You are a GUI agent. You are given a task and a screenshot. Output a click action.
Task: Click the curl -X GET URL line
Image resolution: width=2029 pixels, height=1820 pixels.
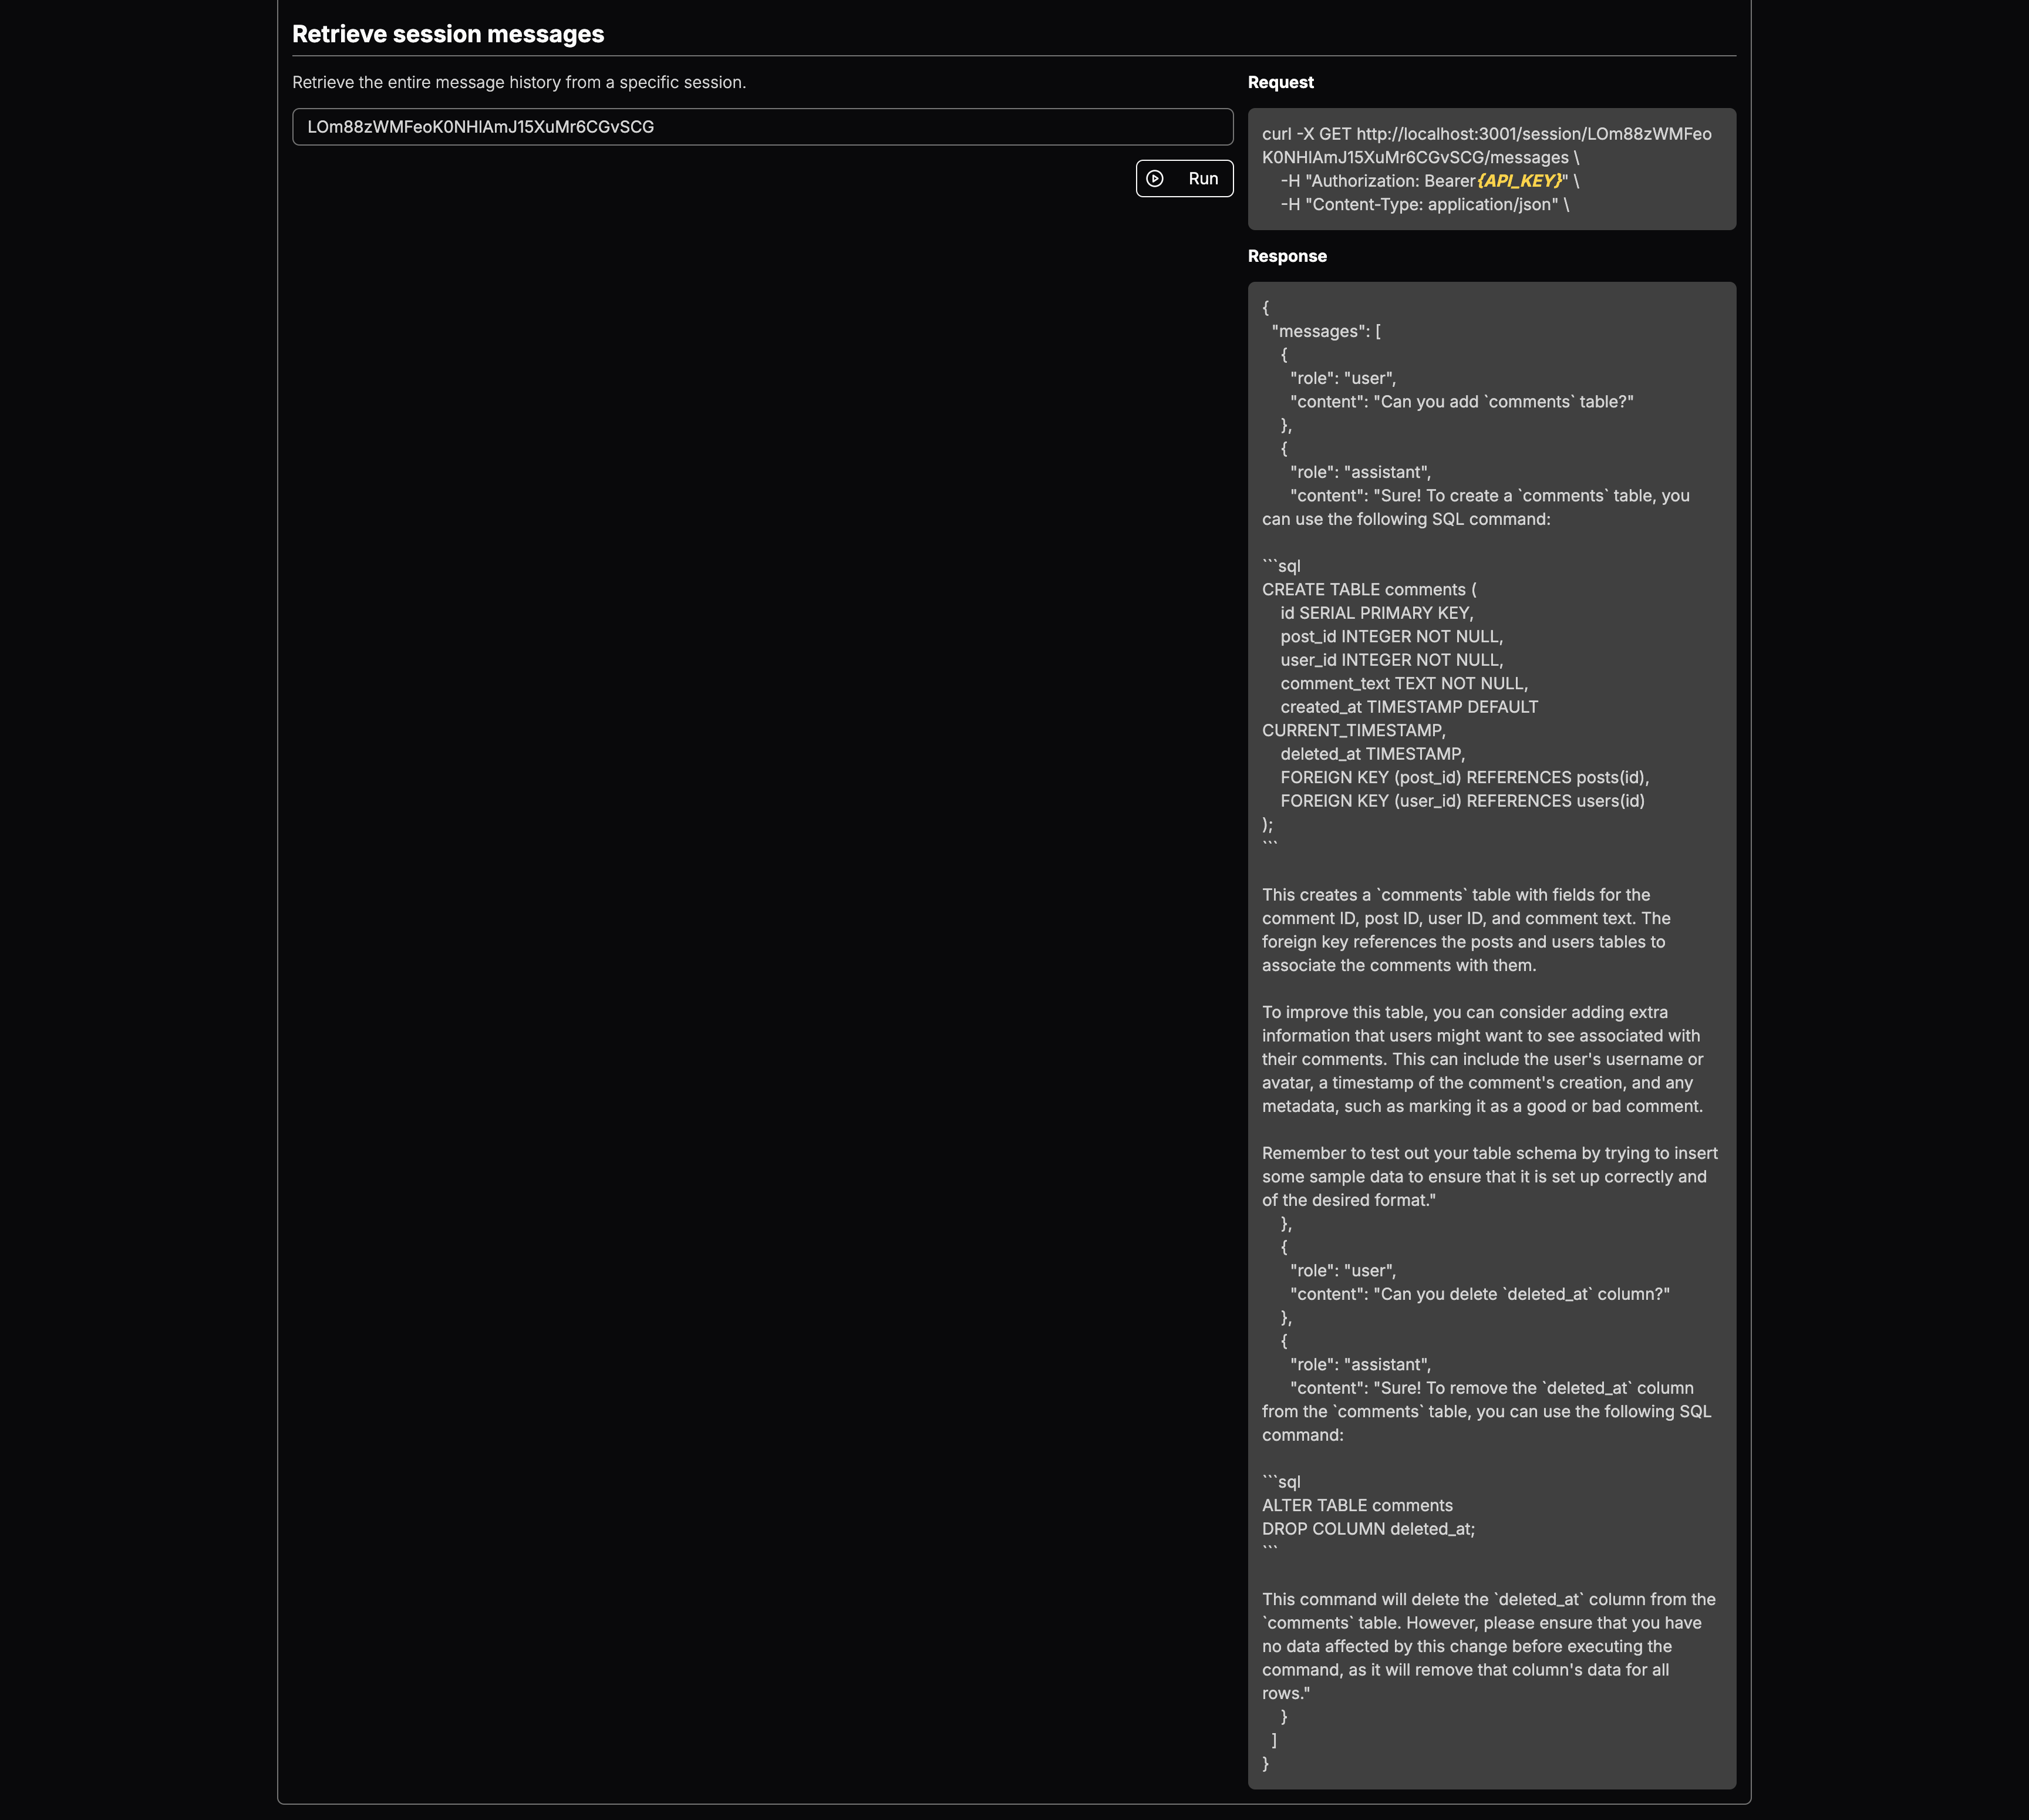[1486, 146]
